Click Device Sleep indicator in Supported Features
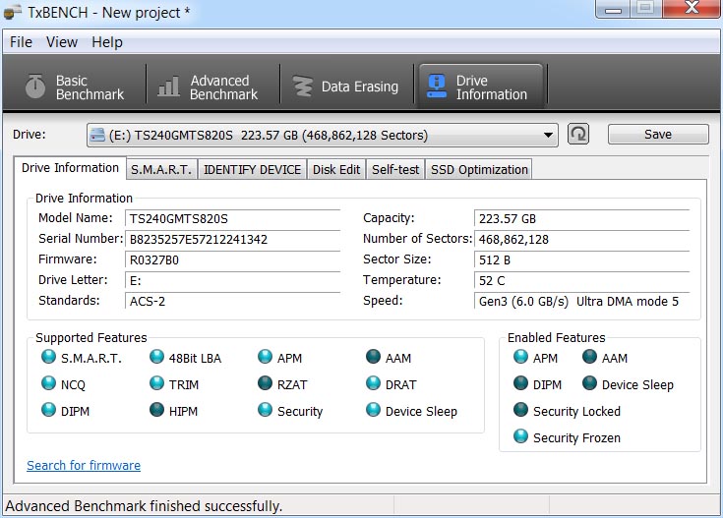The width and height of the screenshot is (723, 518). click(373, 410)
